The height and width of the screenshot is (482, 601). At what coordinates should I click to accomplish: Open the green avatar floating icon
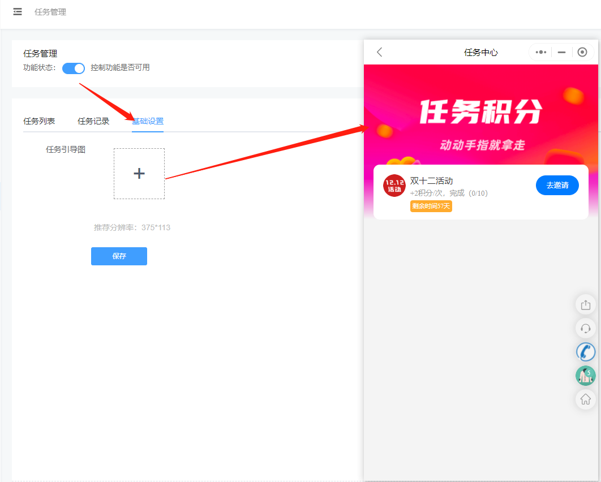point(586,376)
